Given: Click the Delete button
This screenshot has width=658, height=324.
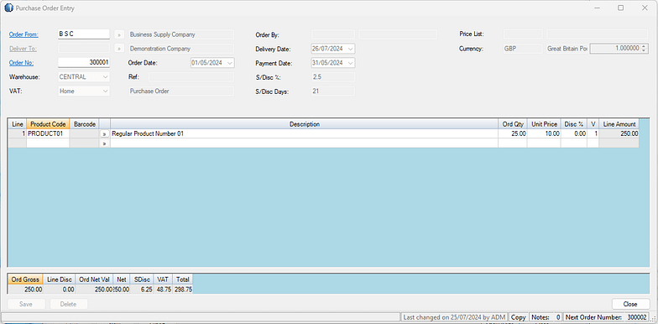Looking at the screenshot, I should click(69, 304).
